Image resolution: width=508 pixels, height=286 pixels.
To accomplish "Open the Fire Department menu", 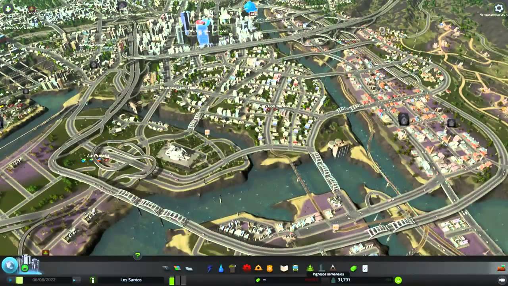I will (x=258, y=268).
